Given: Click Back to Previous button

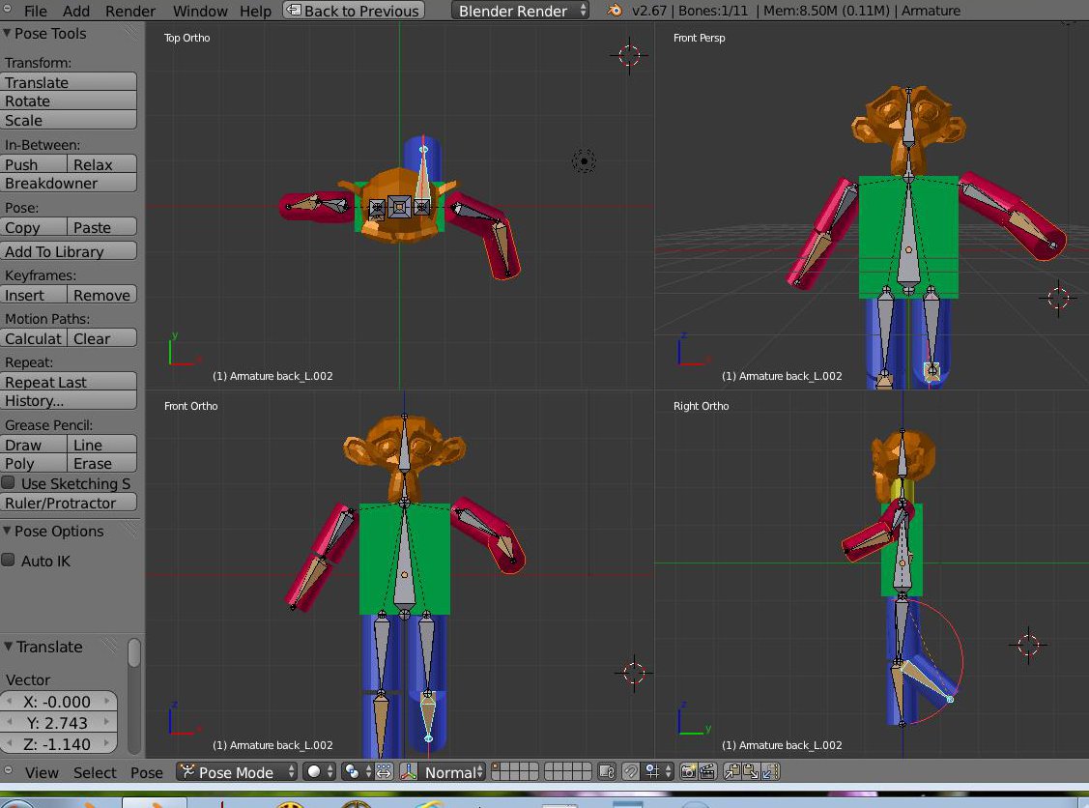Looking at the screenshot, I should click(x=354, y=11).
